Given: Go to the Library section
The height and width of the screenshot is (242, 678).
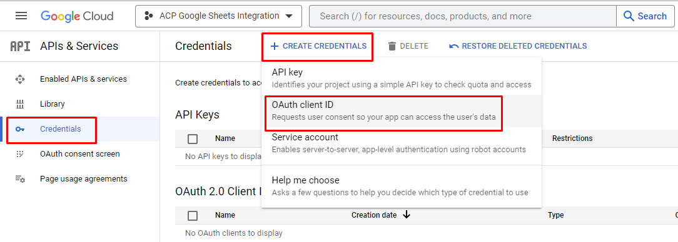Looking at the screenshot, I should click(53, 104).
